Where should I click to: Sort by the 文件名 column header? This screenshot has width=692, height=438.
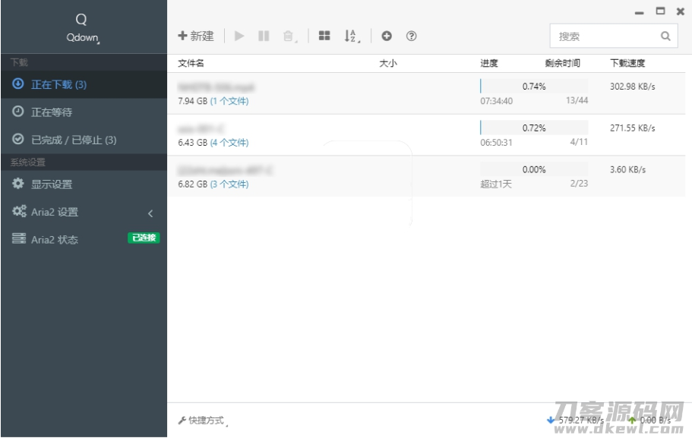point(191,63)
